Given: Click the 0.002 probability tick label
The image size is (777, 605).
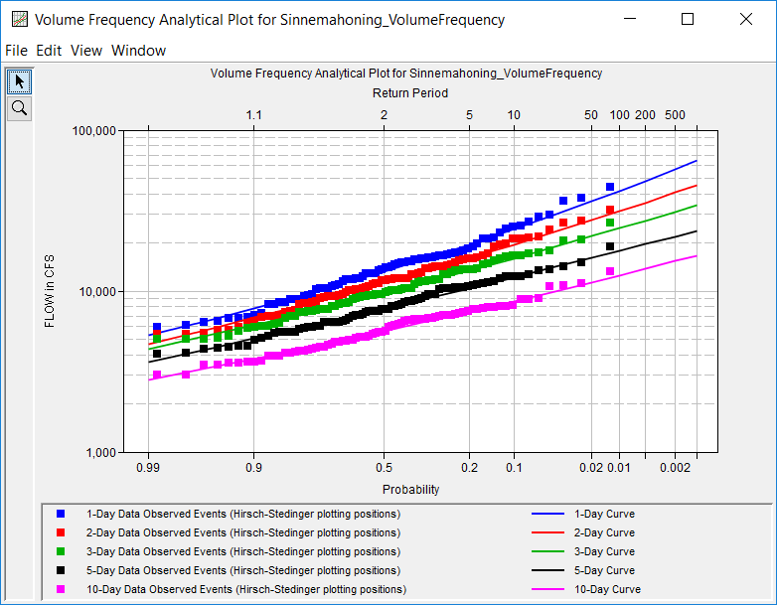Looking at the screenshot, I should click(x=675, y=468).
